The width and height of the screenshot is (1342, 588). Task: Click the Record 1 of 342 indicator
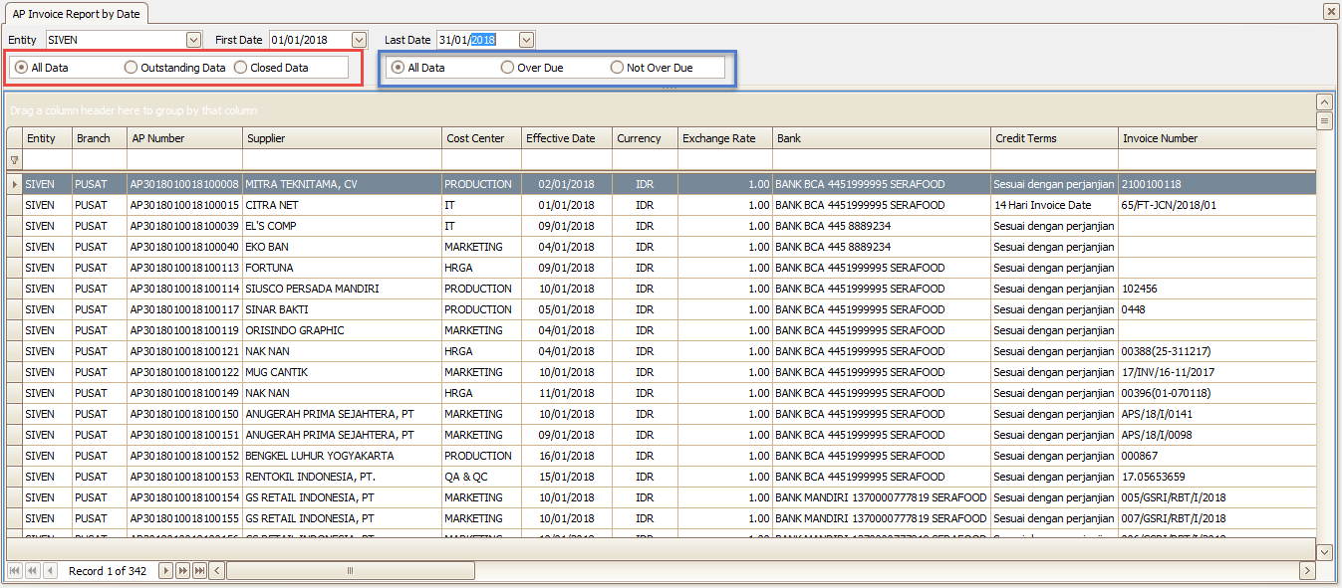tap(108, 571)
